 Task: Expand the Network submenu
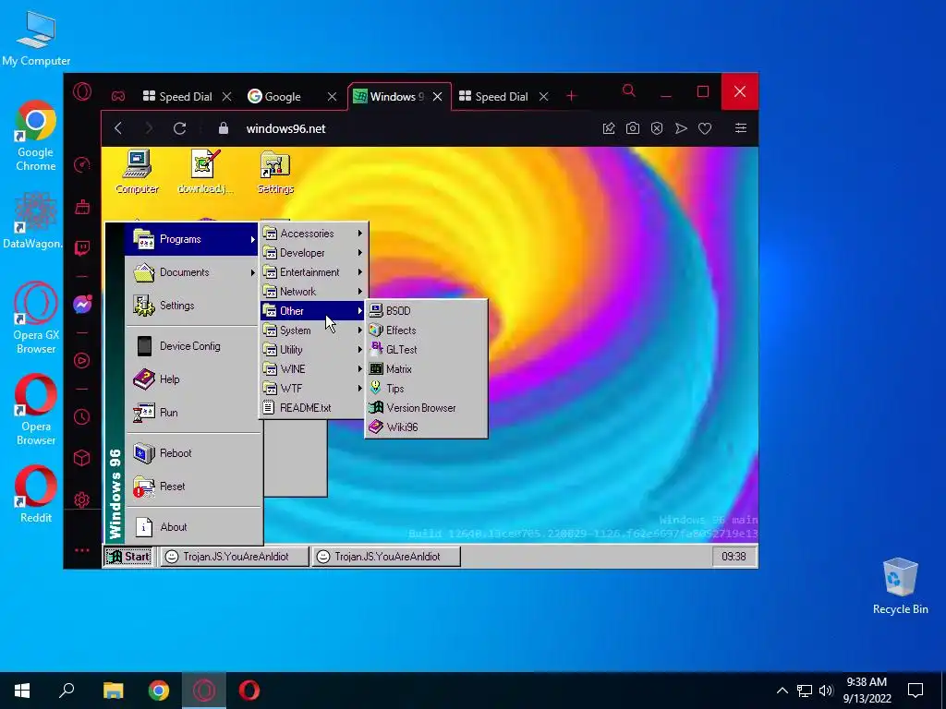[314, 291]
